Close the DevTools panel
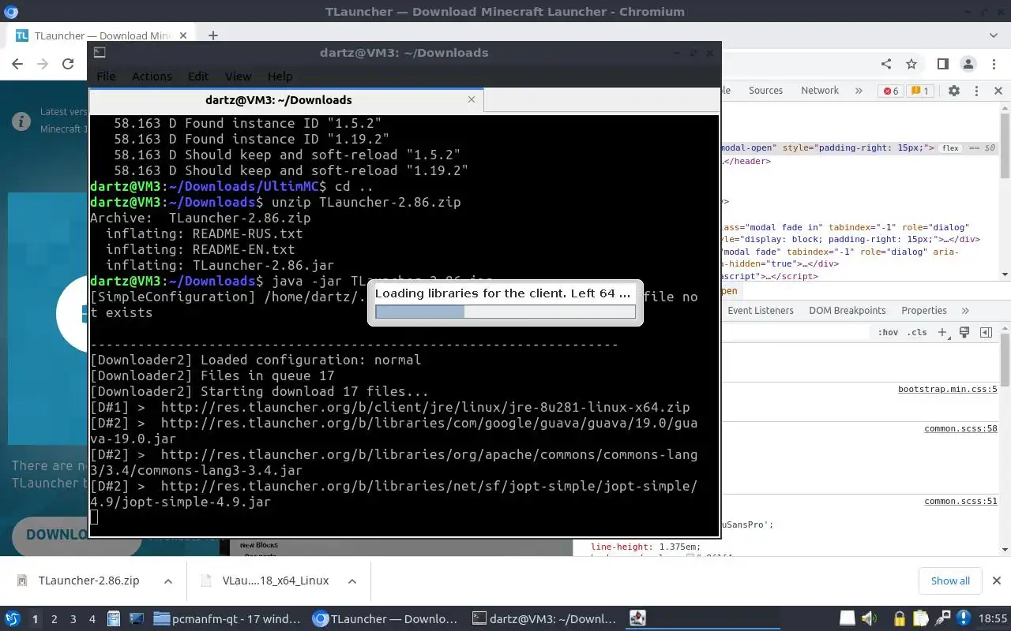This screenshot has width=1011, height=631. [x=998, y=91]
